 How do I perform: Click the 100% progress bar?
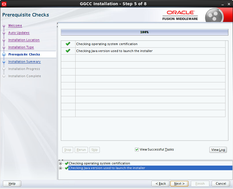point(144,32)
